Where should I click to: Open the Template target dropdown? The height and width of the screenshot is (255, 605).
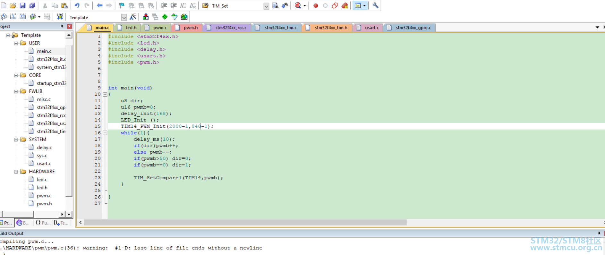(124, 17)
